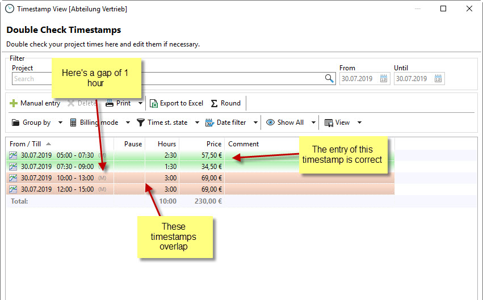Expand the Date filter dropdown arrow

point(255,122)
